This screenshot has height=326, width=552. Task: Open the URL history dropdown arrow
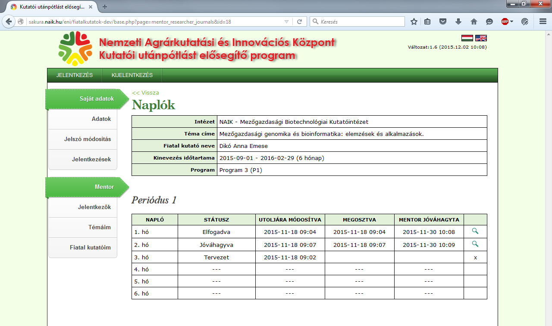(x=287, y=22)
